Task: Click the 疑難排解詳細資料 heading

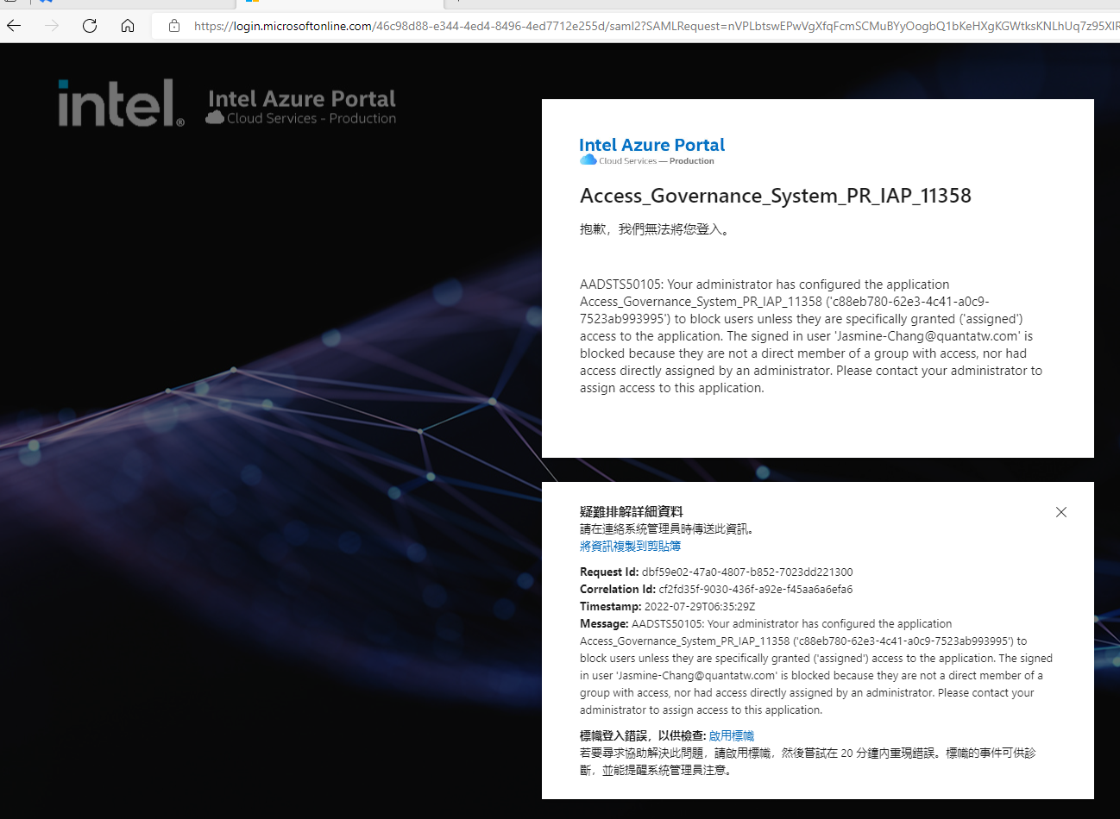Action: [x=632, y=511]
